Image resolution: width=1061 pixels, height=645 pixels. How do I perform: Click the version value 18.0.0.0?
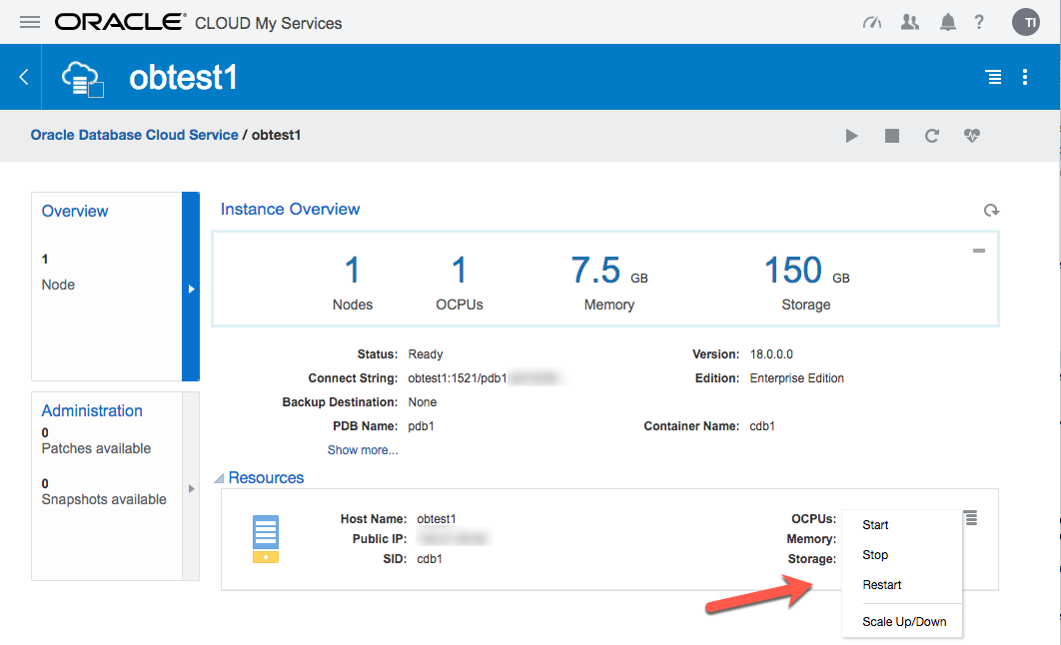pos(771,354)
